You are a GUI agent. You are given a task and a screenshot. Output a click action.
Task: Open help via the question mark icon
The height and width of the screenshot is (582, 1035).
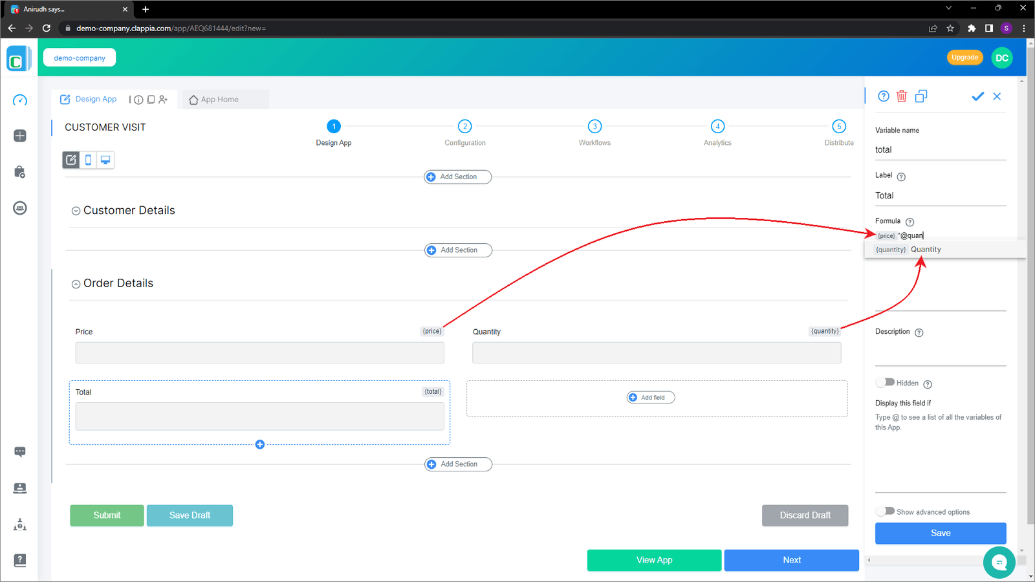pos(883,96)
